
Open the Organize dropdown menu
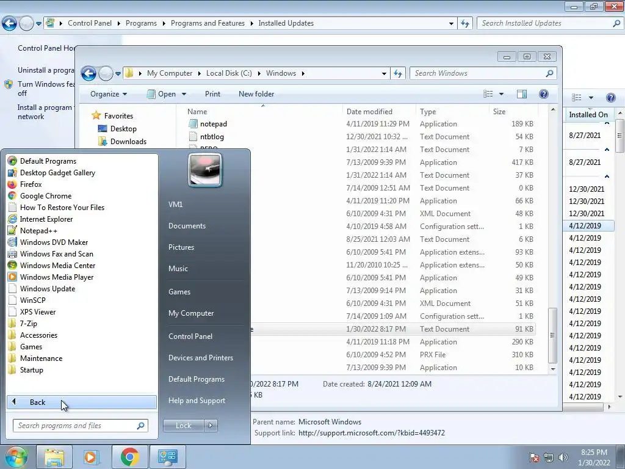109,93
